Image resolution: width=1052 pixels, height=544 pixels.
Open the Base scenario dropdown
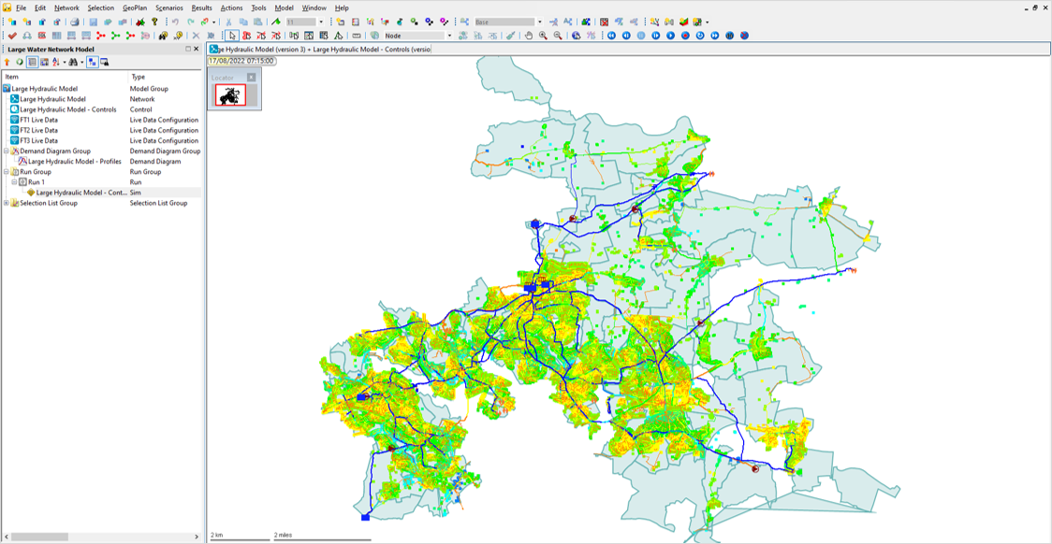(x=539, y=21)
